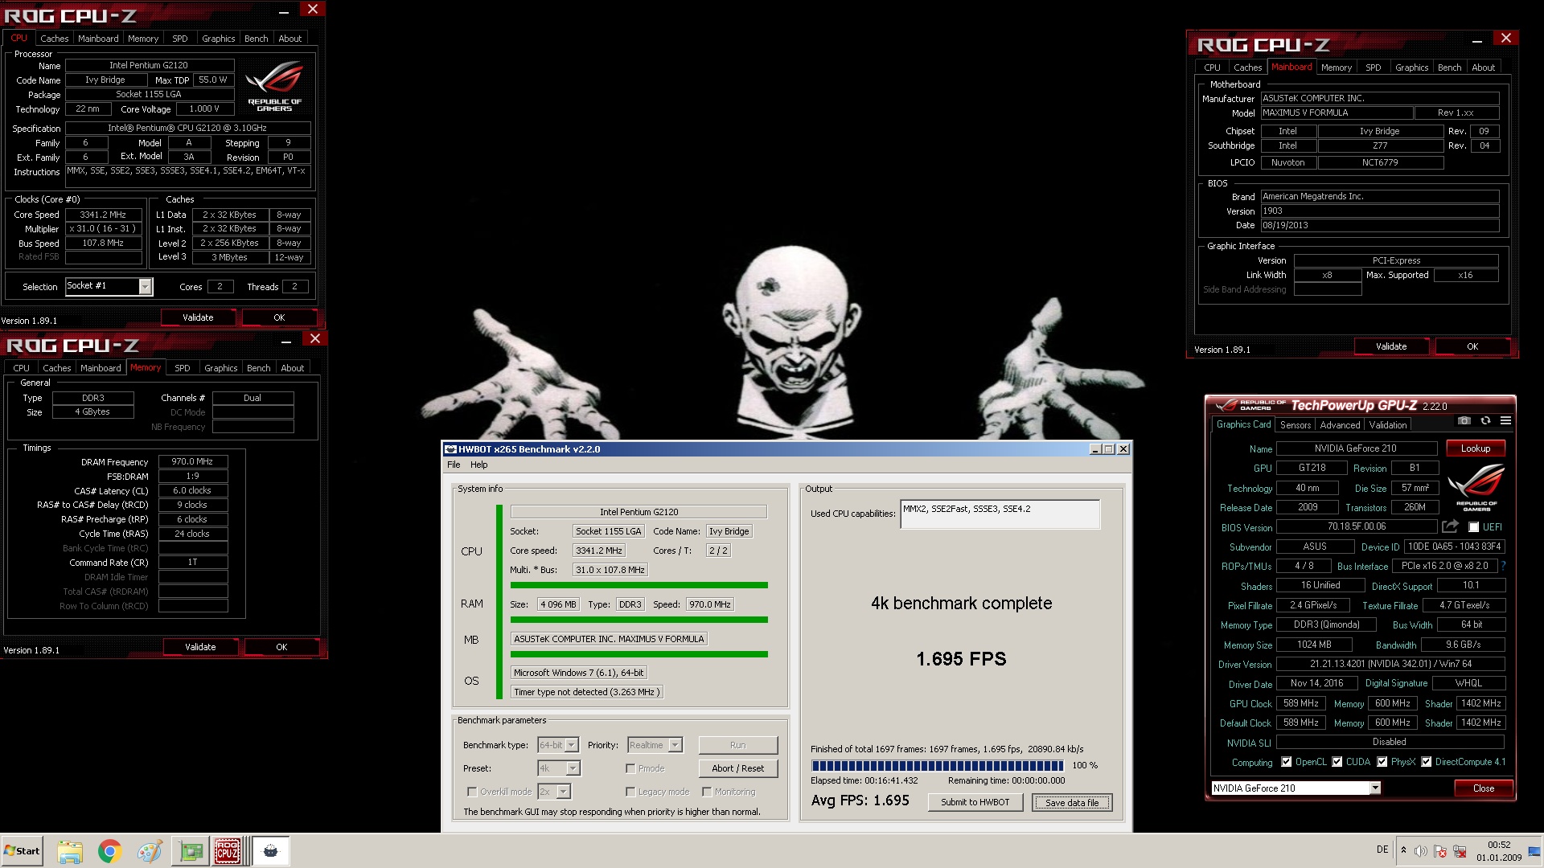Toggle the PhysX checkbox
Screen dimensions: 1544x868
1382,762
